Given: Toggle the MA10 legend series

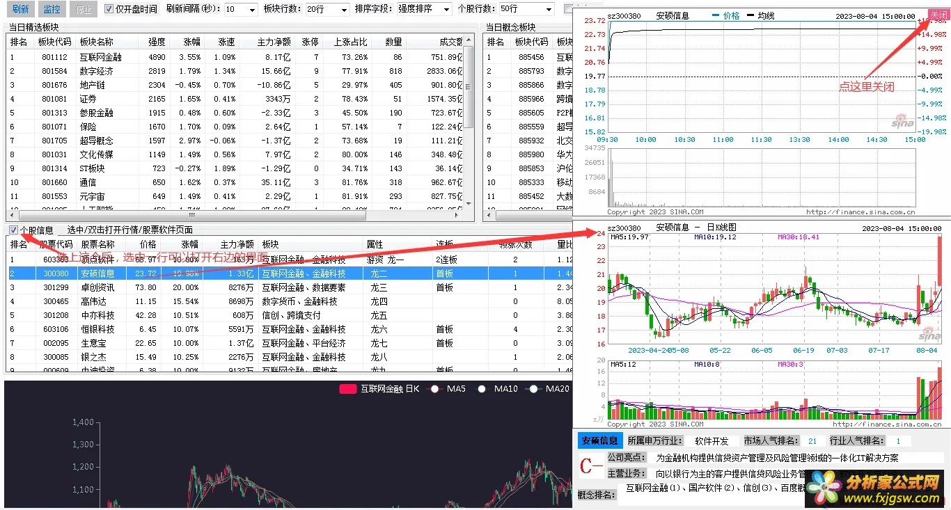Looking at the screenshot, I should 498,389.
